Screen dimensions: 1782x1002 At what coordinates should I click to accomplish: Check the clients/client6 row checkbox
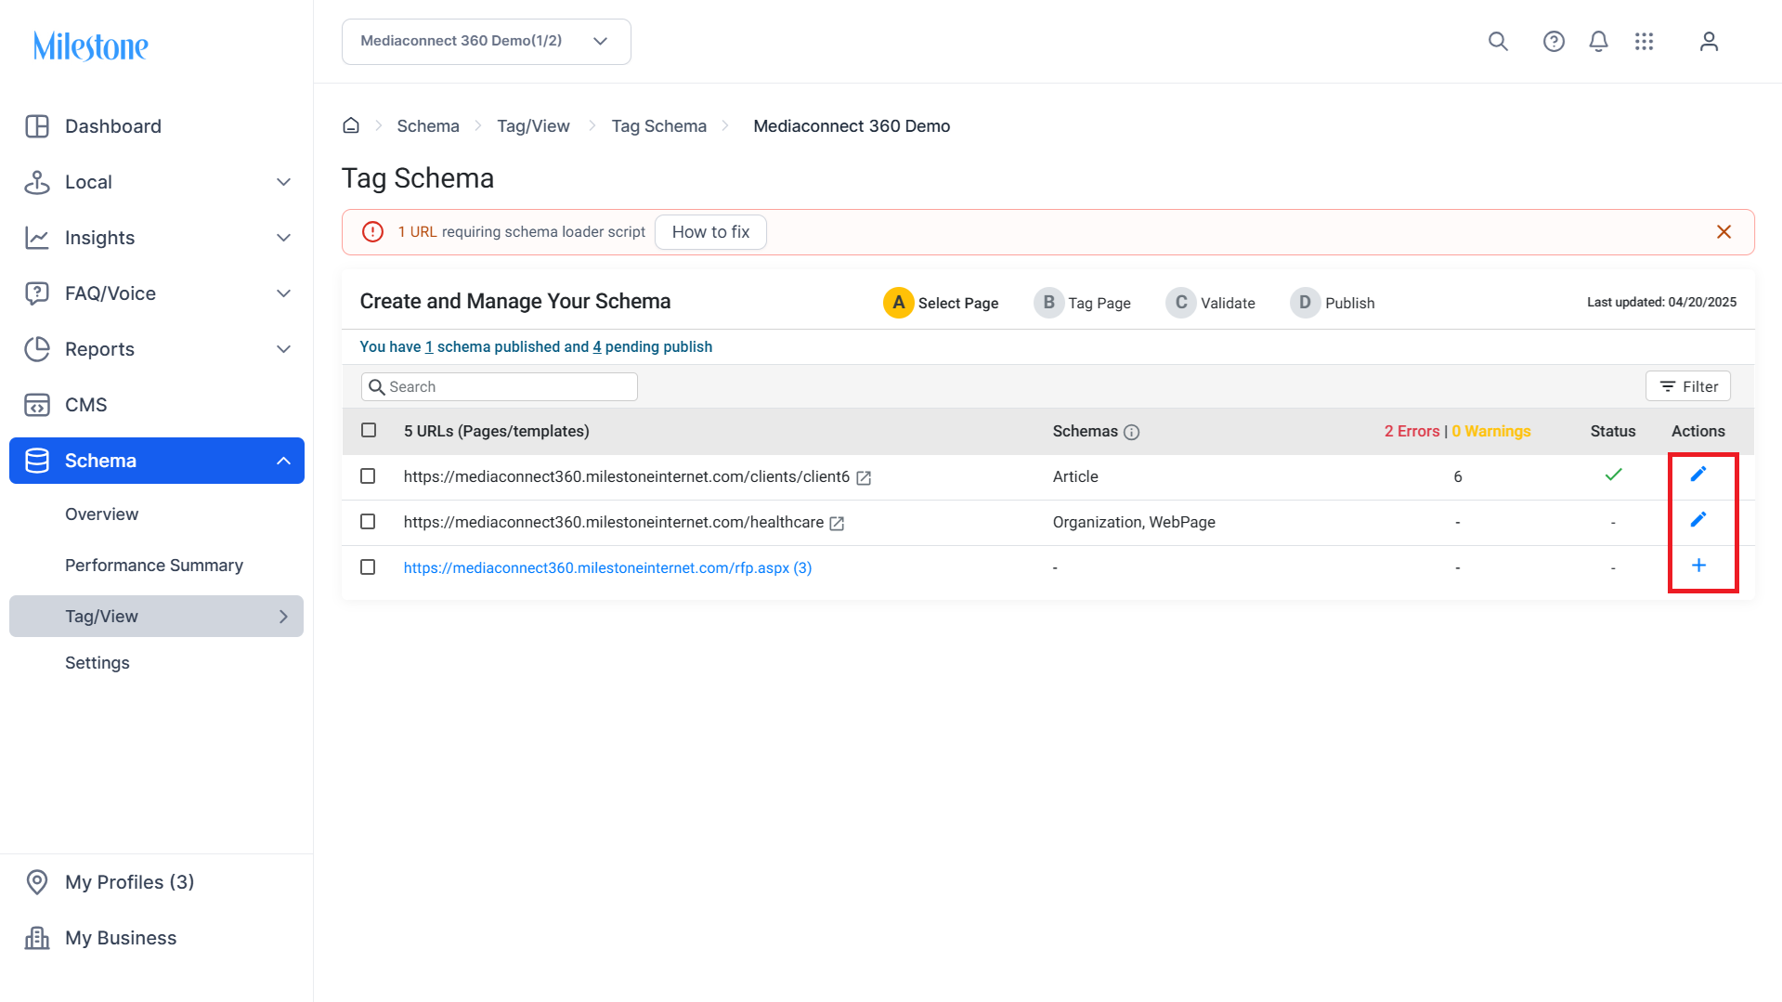(x=368, y=475)
